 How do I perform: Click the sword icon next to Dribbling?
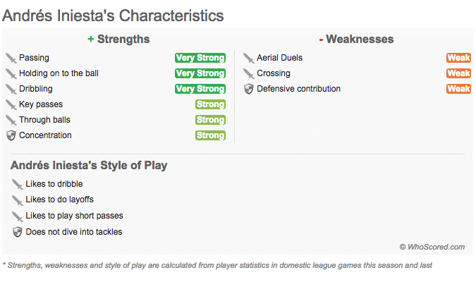coord(11,89)
